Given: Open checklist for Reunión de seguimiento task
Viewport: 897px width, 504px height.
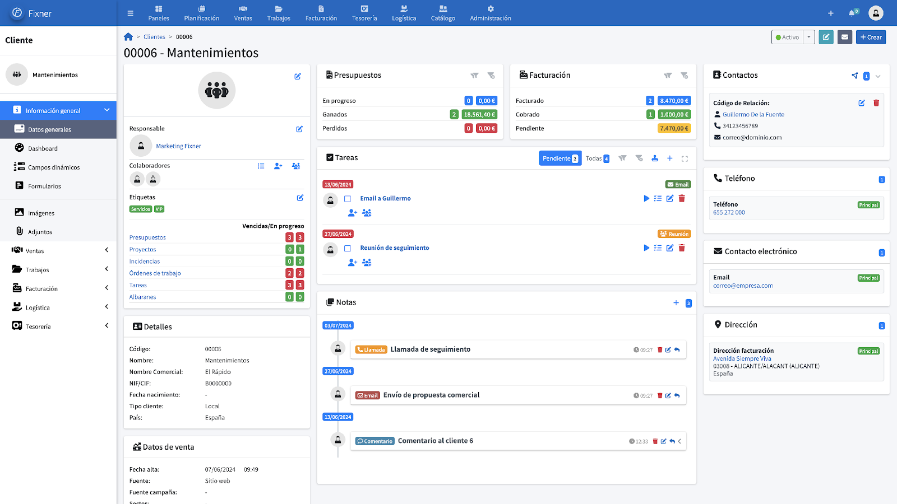Looking at the screenshot, I should [x=658, y=248].
